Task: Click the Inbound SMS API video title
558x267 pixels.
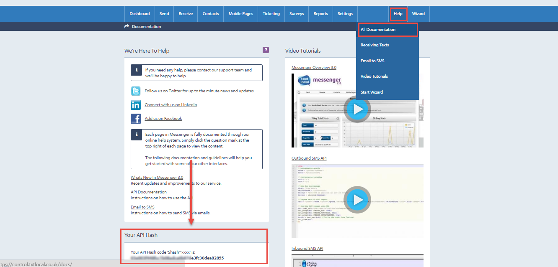Action: coord(307,249)
